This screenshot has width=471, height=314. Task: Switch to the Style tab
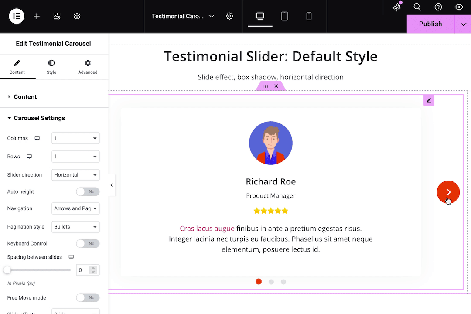pyautogui.click(x=51, y=67)
